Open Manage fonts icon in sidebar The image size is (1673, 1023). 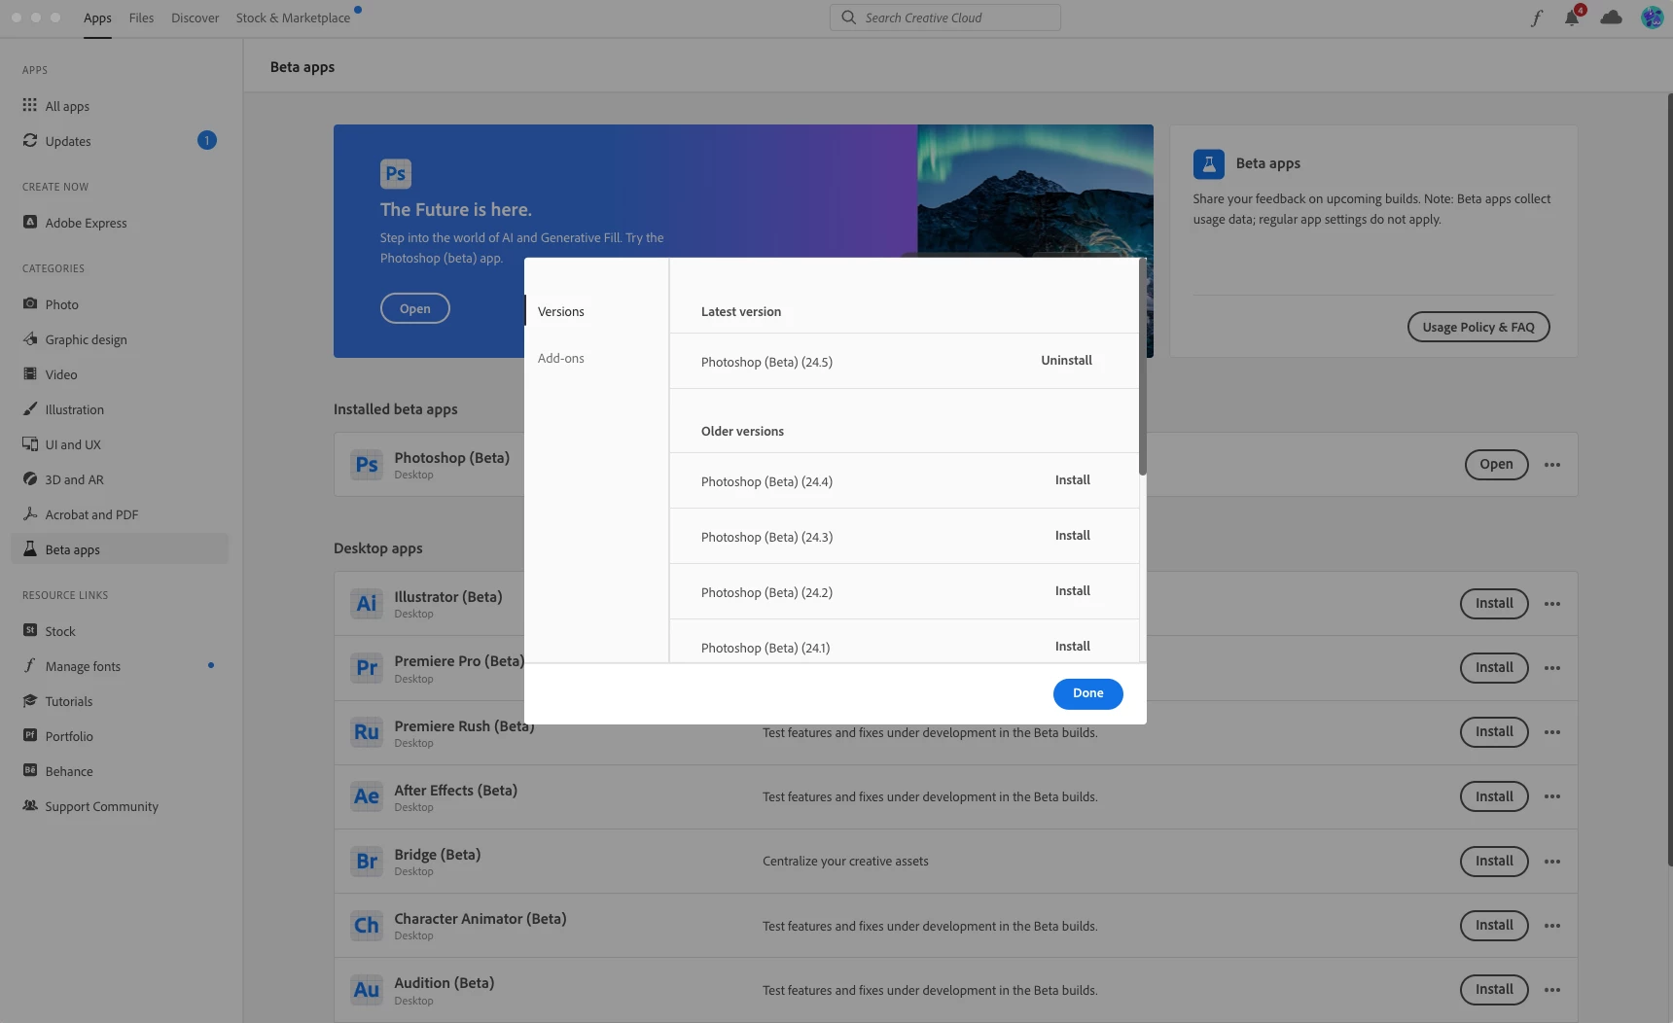(30, 665)
